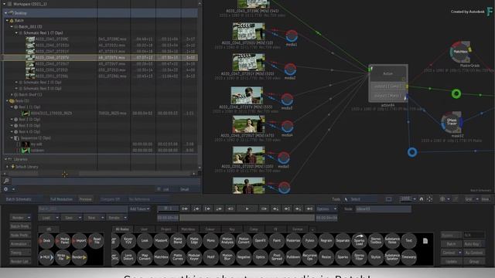The height and width of the screenshot is (278, 495).
Task: Pick the Read File I/O node
Action: click(x=96, y=240)
